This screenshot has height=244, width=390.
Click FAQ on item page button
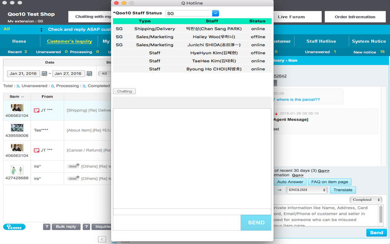pos(330,182)
